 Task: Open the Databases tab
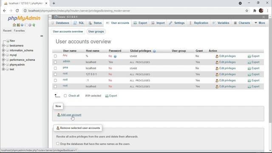tap(60, 23)
